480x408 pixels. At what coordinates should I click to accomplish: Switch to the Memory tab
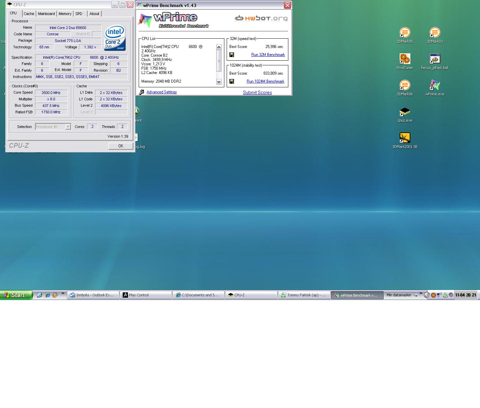click(x=65, y=14)
